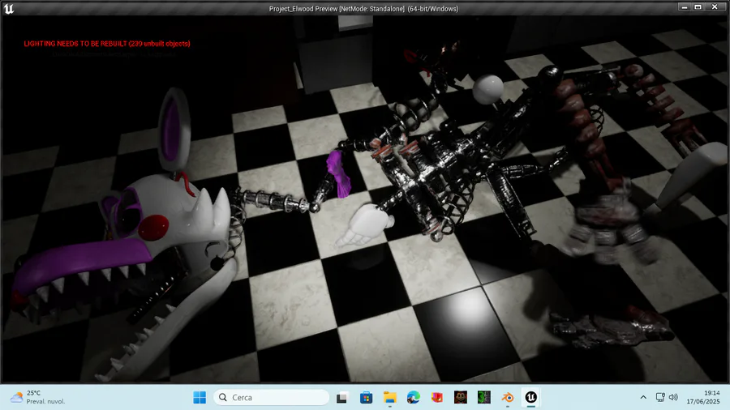
Task: Open the Windows Start menu
Action: 200,398
